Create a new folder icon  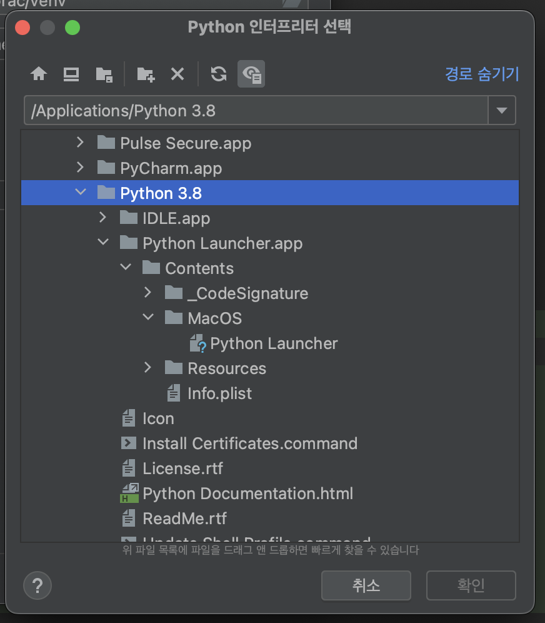click(146, 74)
